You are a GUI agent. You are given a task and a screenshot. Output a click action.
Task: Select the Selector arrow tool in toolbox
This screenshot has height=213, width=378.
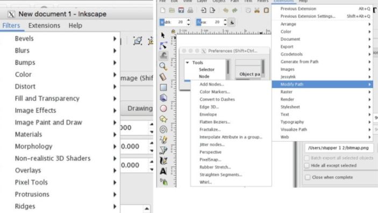click(x=163, y=35)
